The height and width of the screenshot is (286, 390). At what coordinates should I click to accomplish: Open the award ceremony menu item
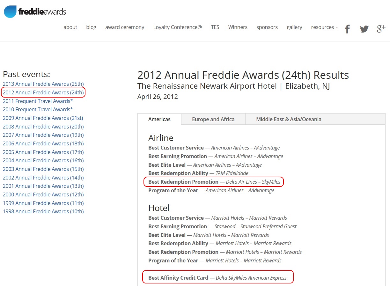coord(125,27)
